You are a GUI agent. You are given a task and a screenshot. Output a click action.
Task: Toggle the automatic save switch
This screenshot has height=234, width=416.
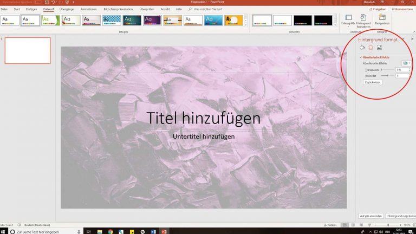pyautogui.click(x=38, y=2)
